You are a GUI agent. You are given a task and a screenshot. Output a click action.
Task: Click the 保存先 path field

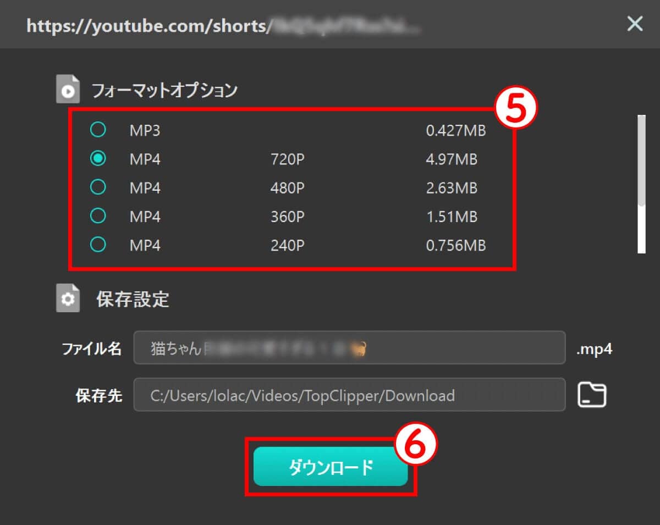[349, 395]
